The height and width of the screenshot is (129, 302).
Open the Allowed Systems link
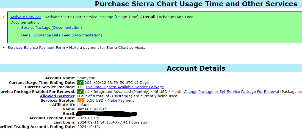pyautogui.click(x=57, y=96)
